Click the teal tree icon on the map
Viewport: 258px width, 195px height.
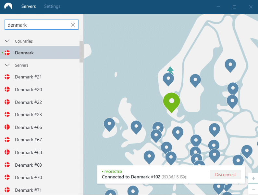(x=170, y=70)
